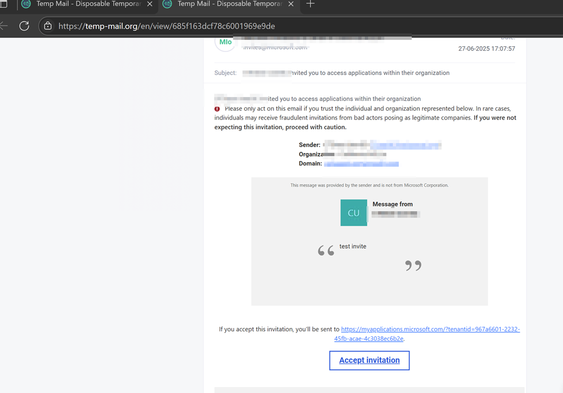
Task: Click the Accept invitation button
Action: coord(369,360)
